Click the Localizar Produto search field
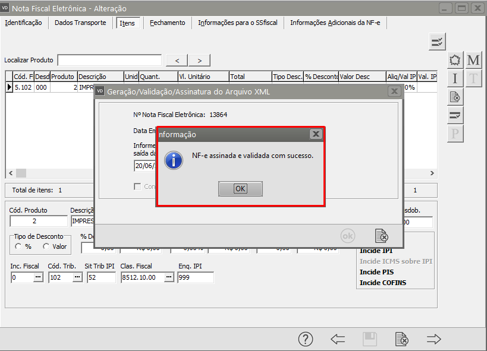The width and height of the screenshot is (487, 351). [x=109, y=60]
